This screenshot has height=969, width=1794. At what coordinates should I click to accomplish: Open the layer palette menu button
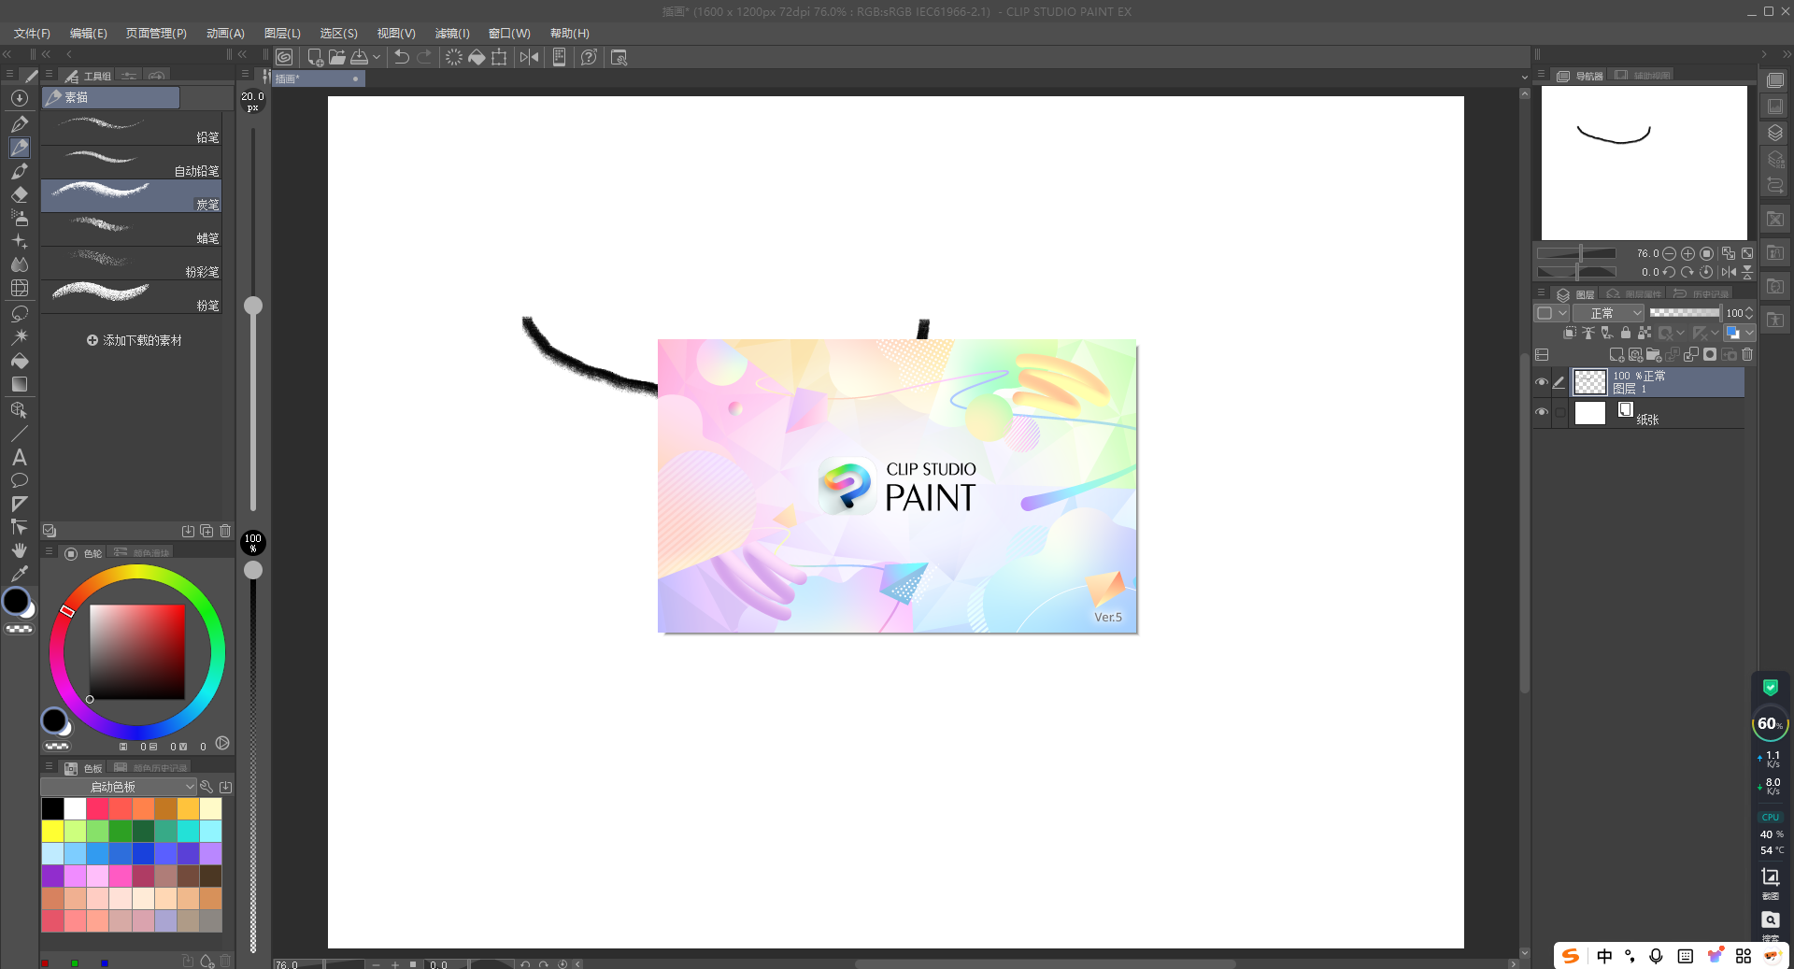(x=1541, y=292)
